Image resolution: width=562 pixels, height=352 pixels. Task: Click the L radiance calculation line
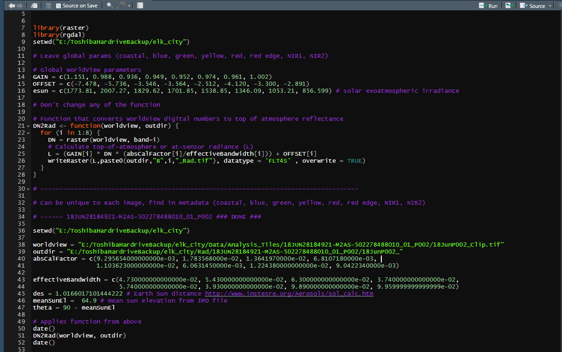pyautogui.click(x=182, y=154)
